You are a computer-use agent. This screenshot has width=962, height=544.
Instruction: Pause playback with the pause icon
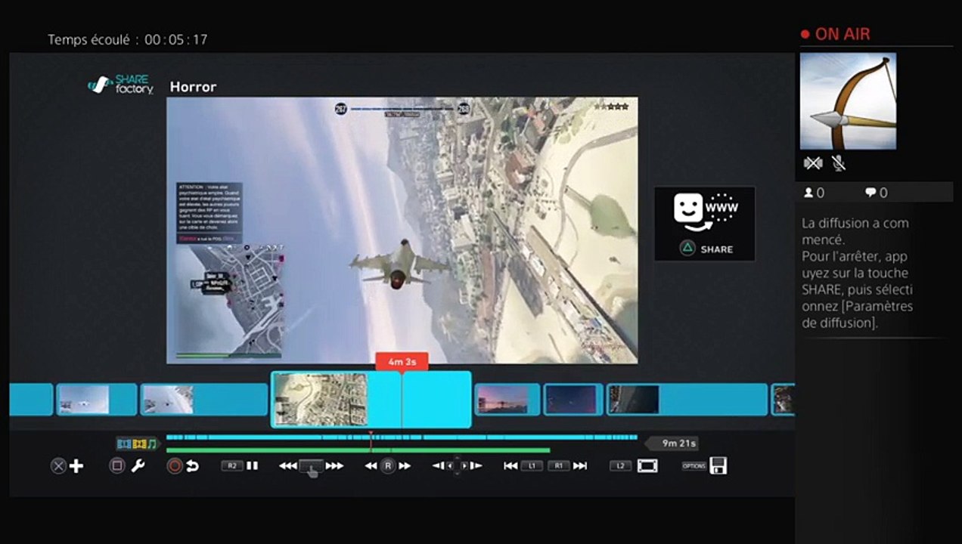coord(252,466)
